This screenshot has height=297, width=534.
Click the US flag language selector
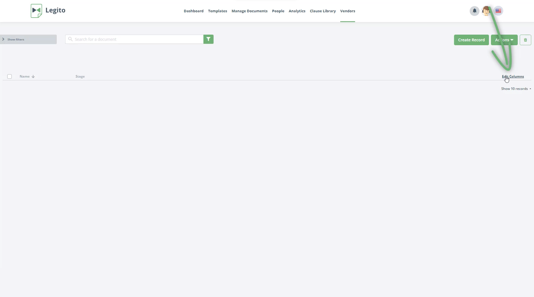pos(498,11)
